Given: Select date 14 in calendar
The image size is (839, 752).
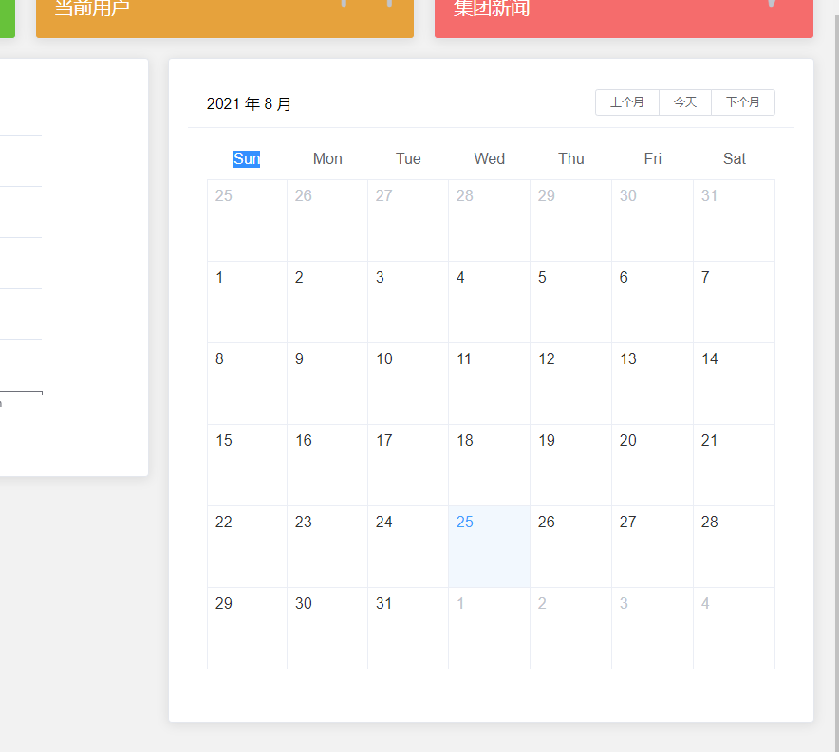Looking at the screenshot, I should 735,384.
